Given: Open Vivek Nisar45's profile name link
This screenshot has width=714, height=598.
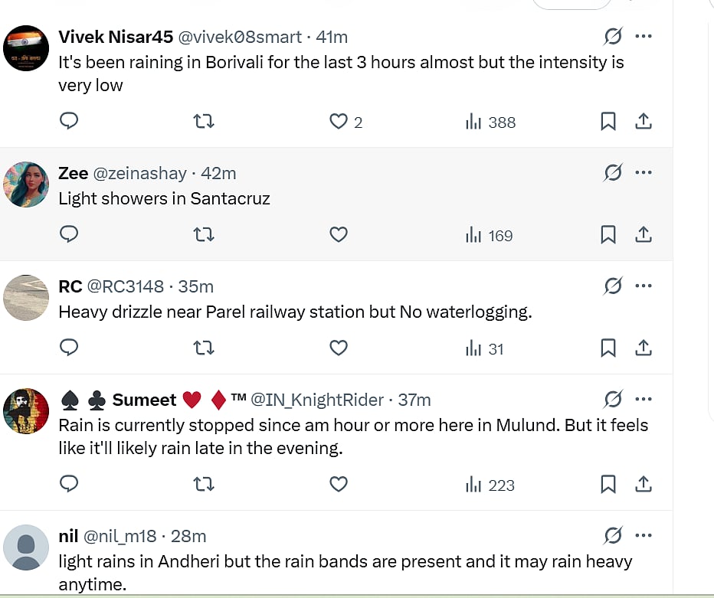Looking at the screenshot, I should [116, 37].
